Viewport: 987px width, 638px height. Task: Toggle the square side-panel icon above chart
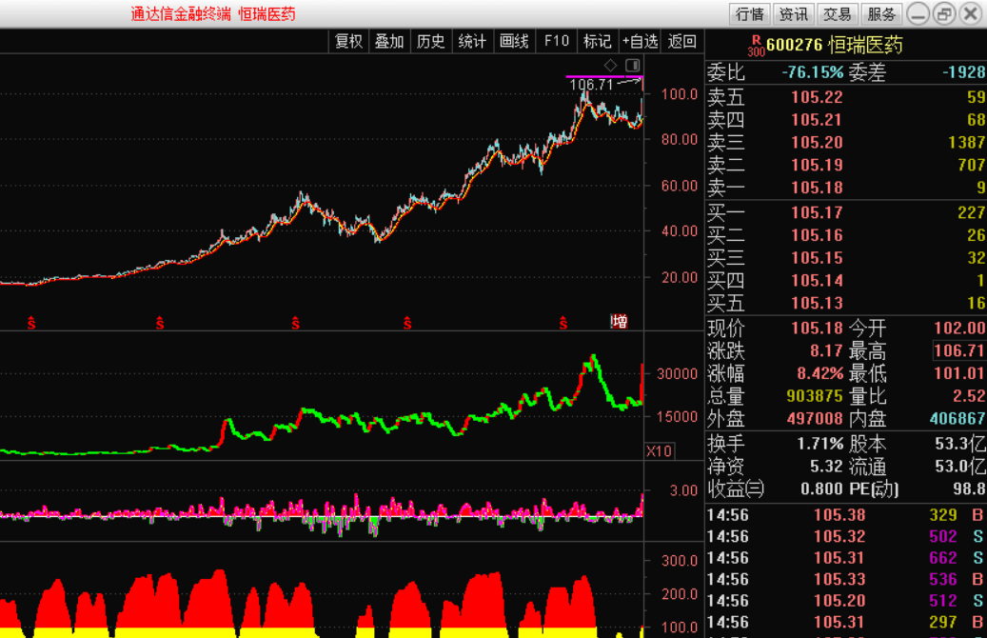(632, 65)
